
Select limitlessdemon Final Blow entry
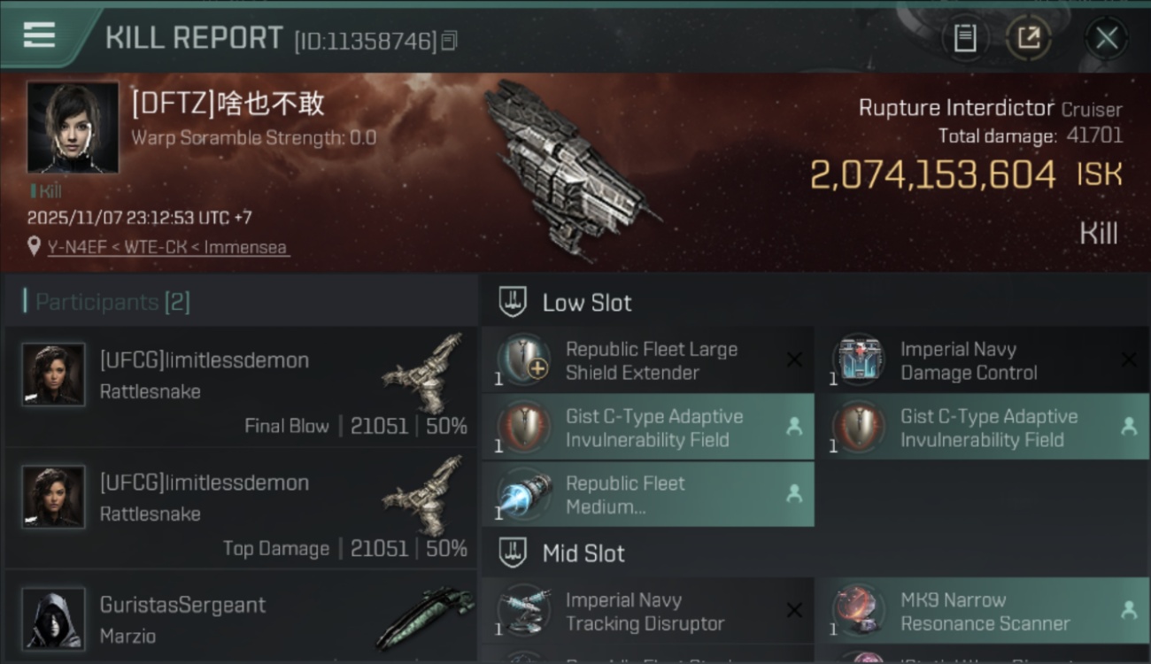[x=241, y=387]
